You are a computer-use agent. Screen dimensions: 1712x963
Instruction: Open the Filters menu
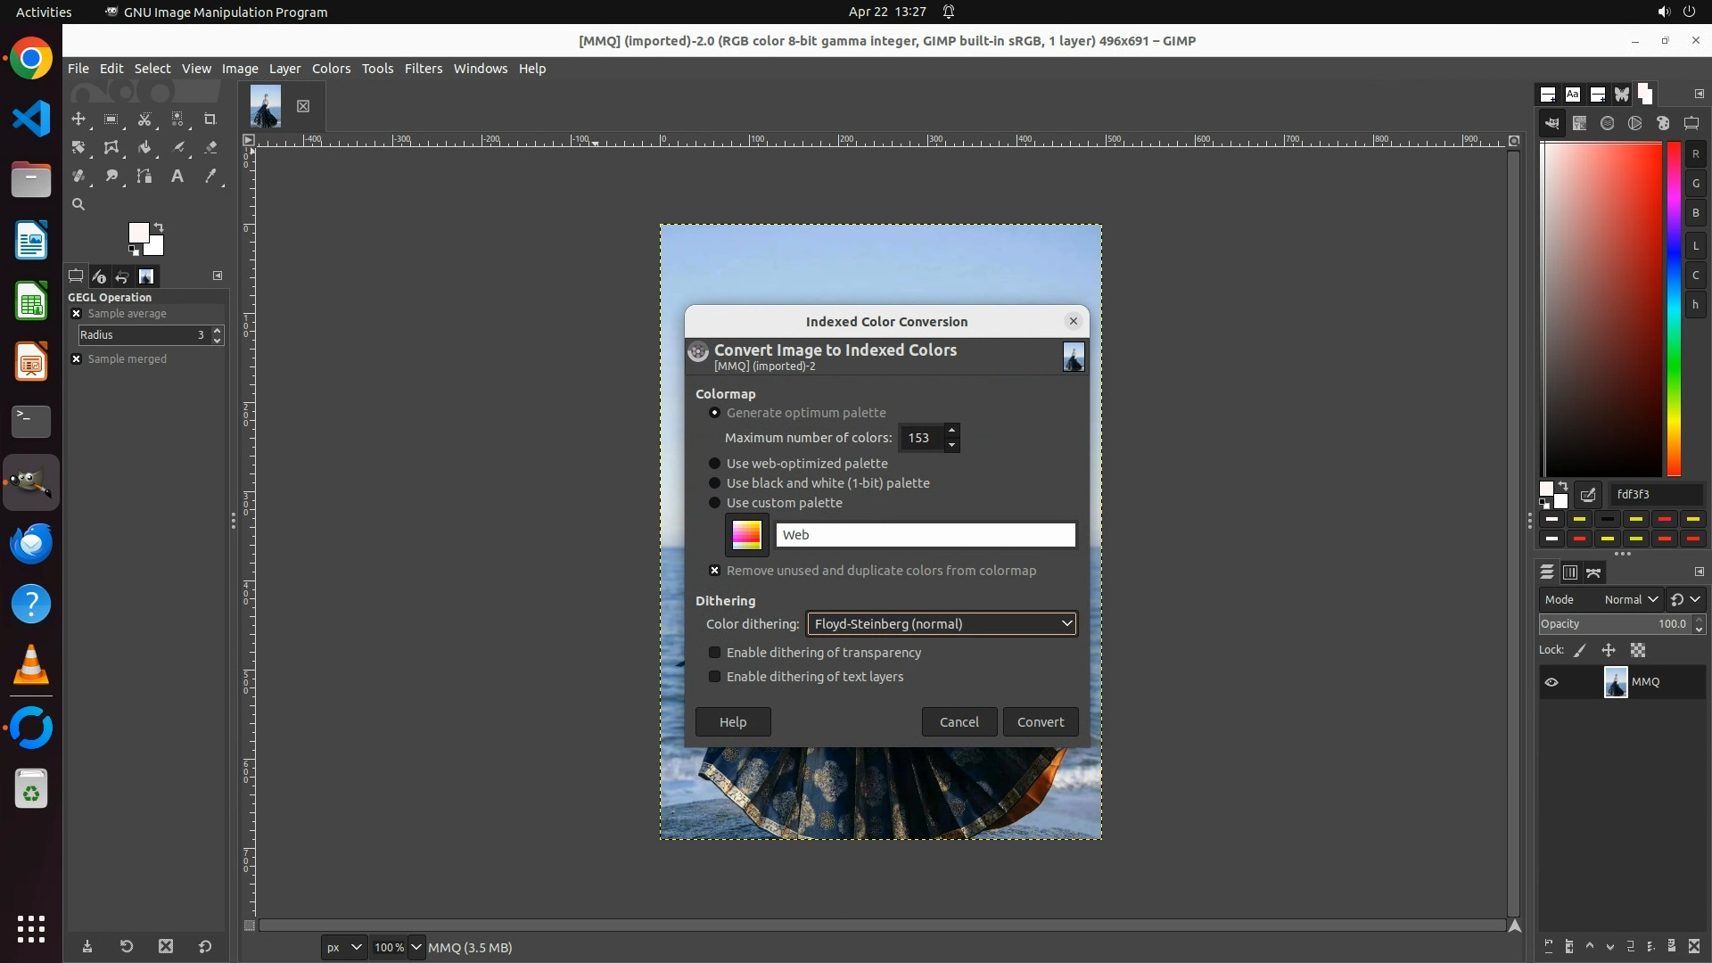click(423, 69)
